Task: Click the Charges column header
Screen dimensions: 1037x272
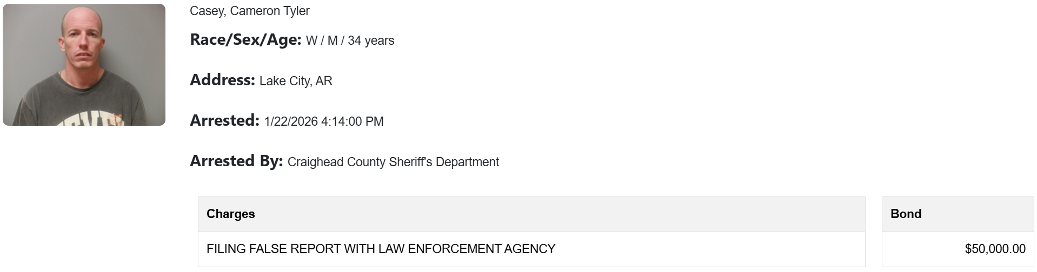Action: click(x=231, y=214)
